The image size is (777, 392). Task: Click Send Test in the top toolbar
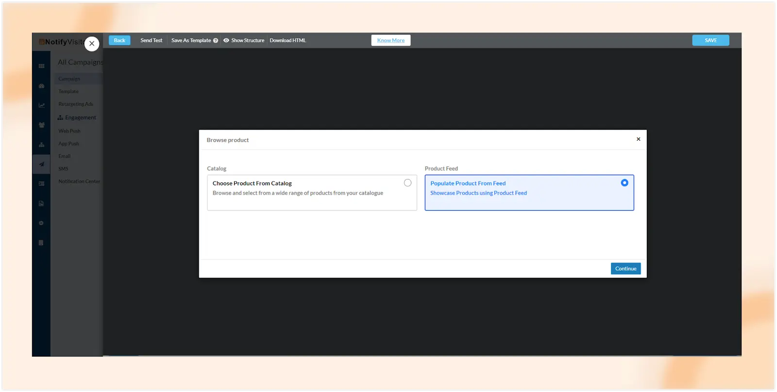pyautogui.click(x=151, y=41)
